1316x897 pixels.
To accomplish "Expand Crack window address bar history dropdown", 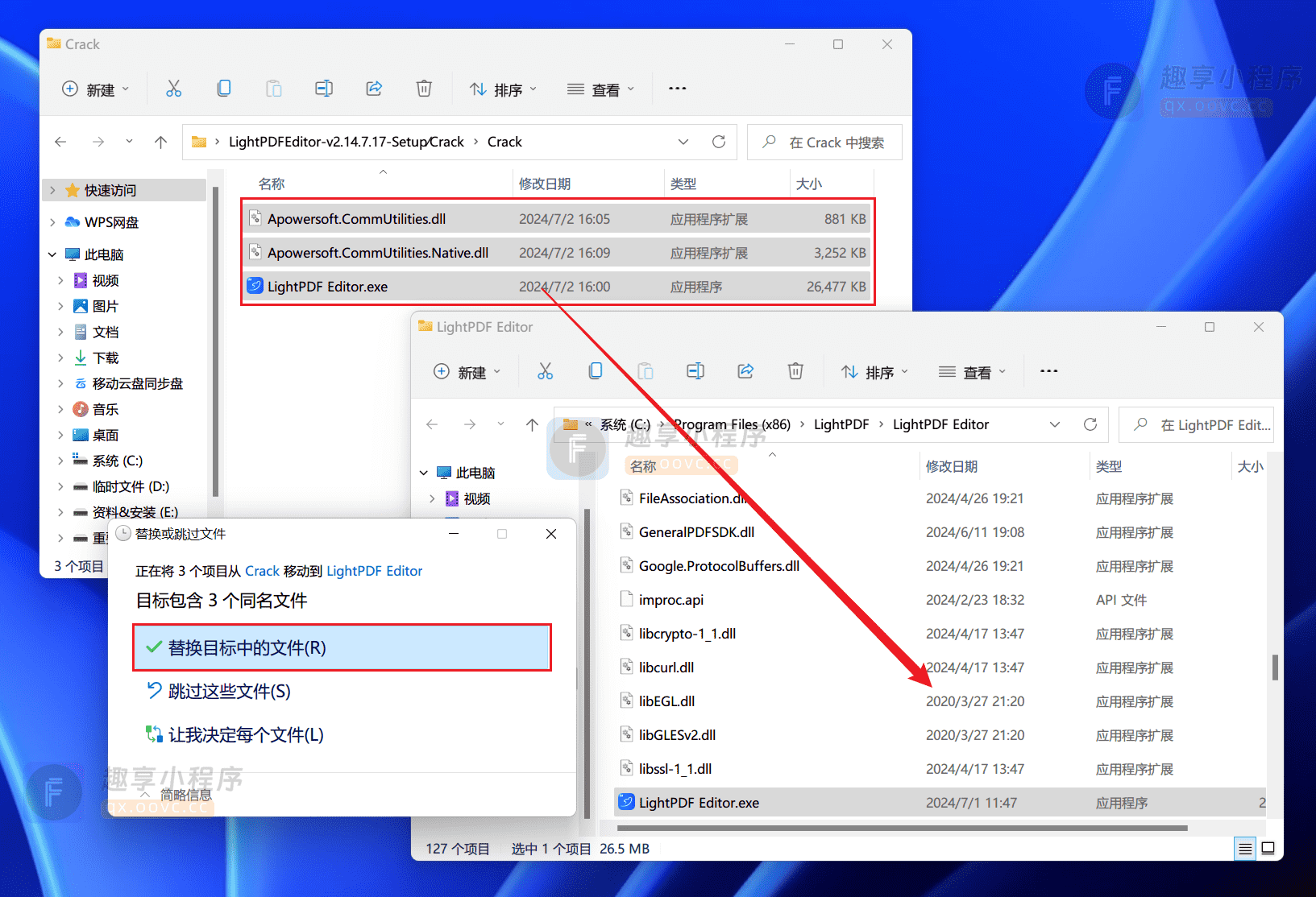I will (x=683, y=142).
